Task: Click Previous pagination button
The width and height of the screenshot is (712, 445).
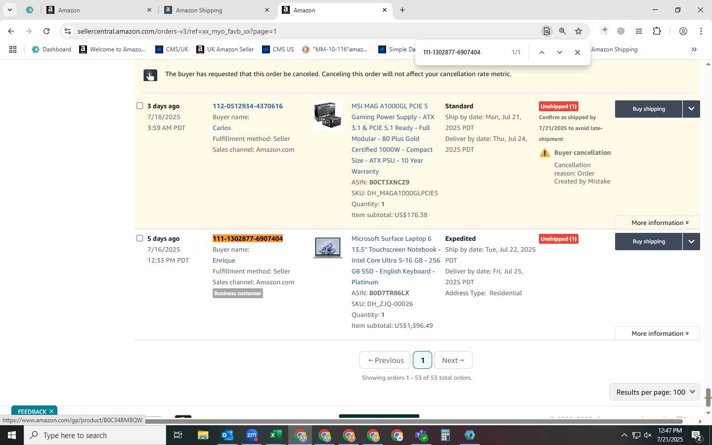Action: coord(386,360)
